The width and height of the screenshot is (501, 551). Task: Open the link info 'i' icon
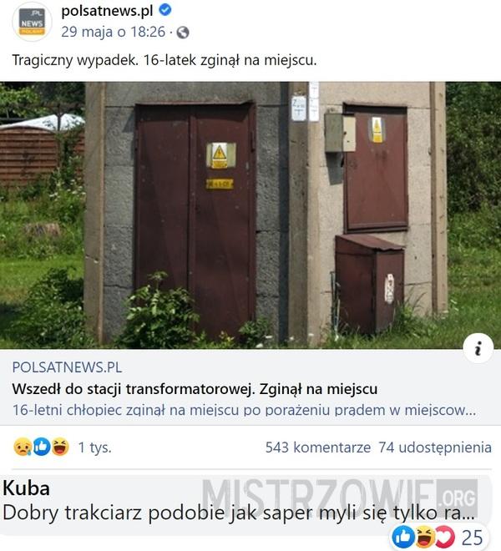[x=478, y=348]
